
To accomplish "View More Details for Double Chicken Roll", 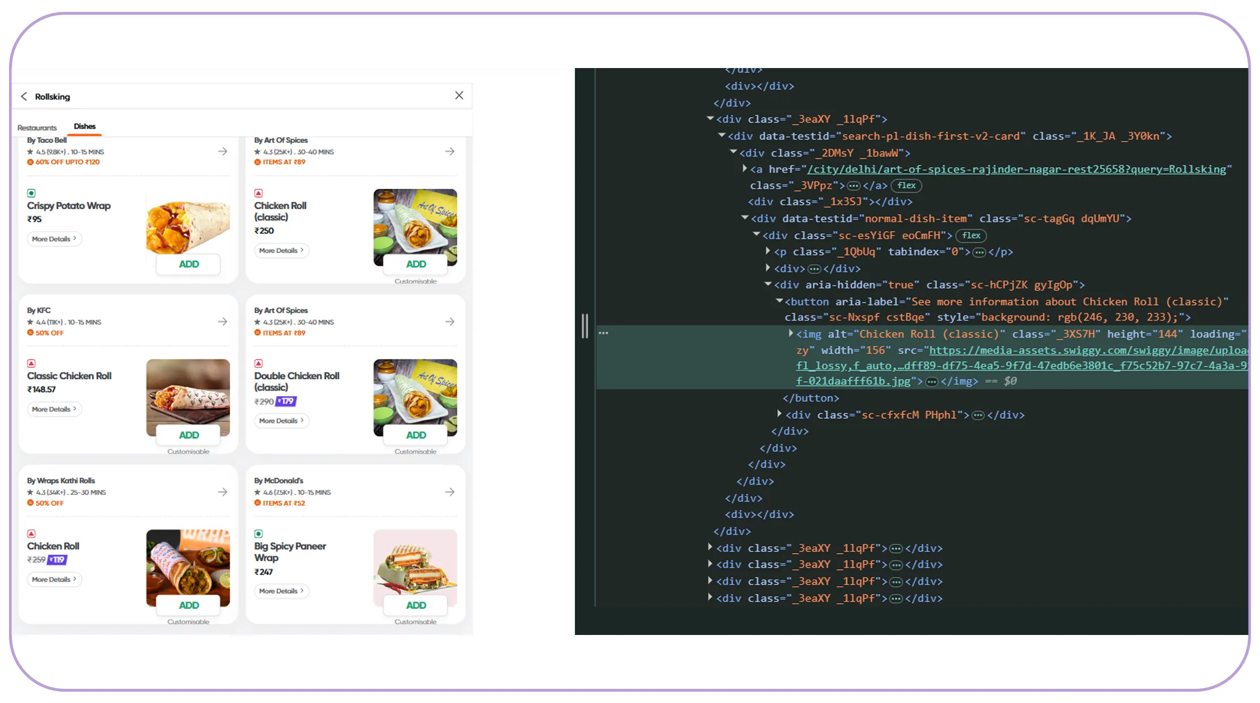I will click(x=282, y=421).
